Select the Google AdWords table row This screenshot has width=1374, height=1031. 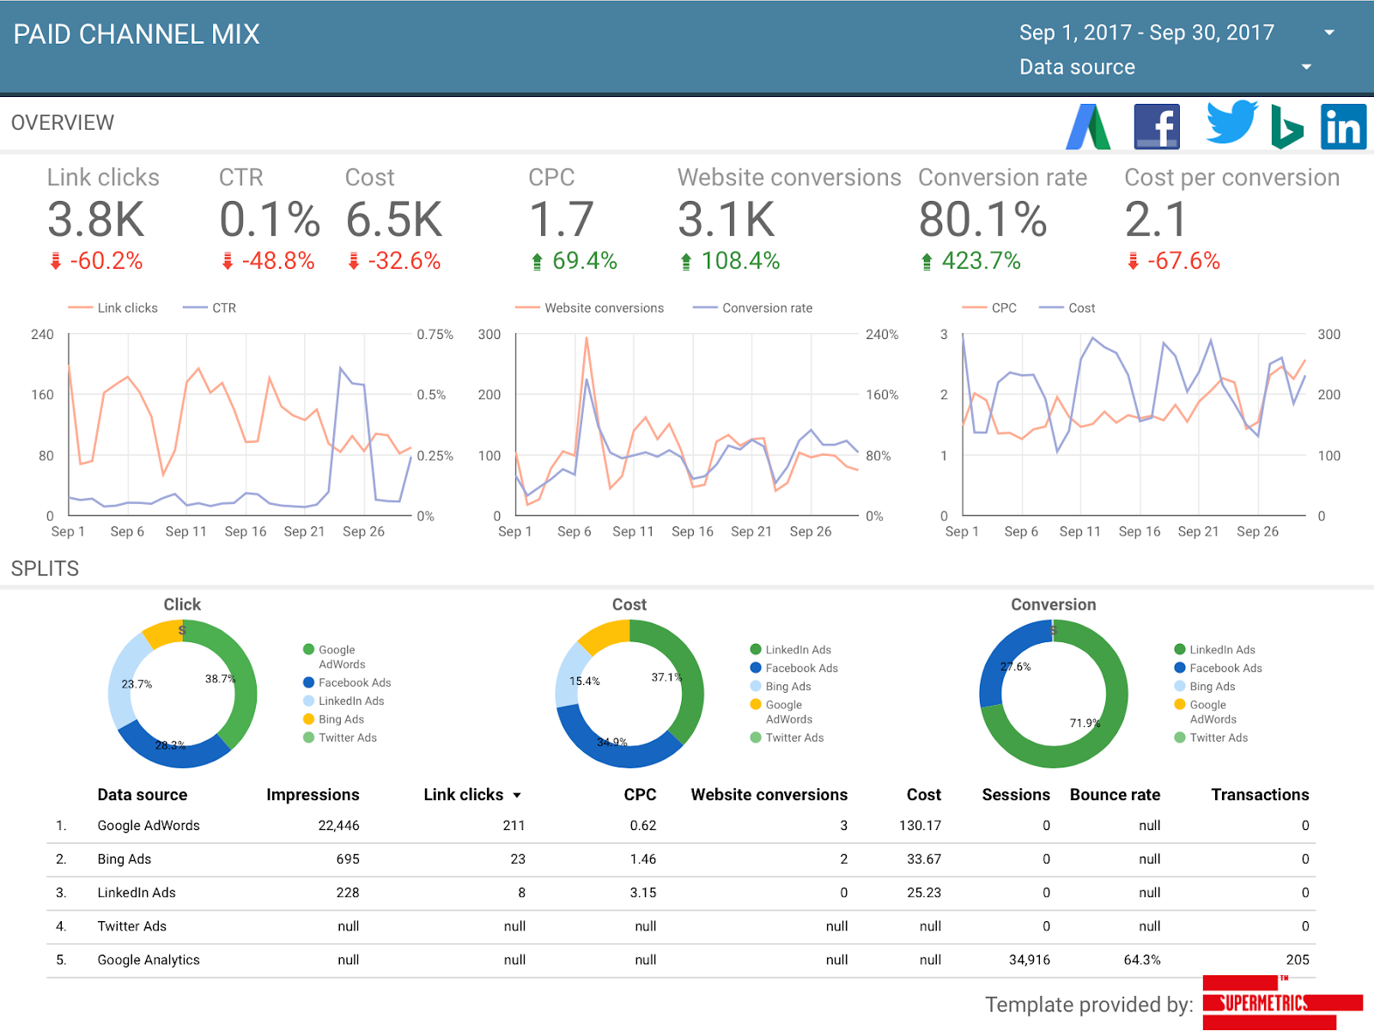tap(149, 826)
